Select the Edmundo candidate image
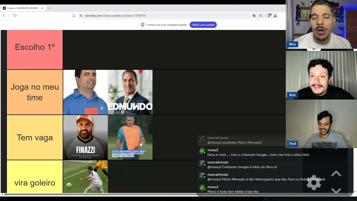Viewport: 357px width, 201px height. click(x=130, y=92)
